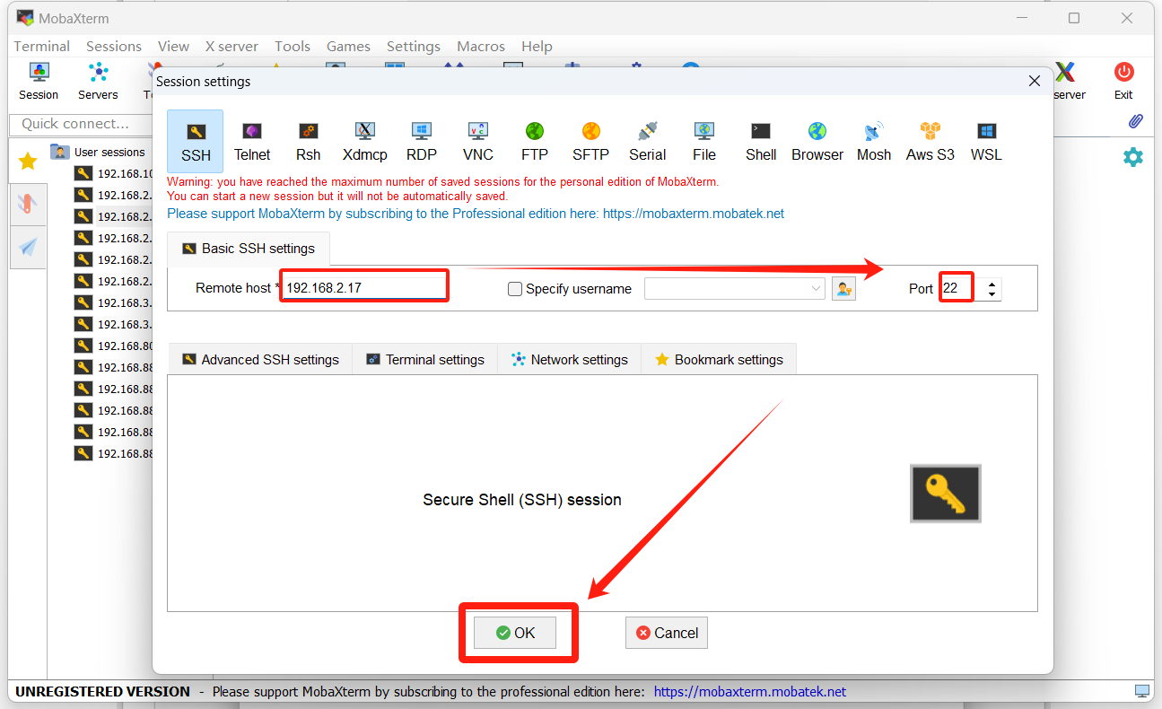
Task: Switch to the Network settings tab
Action: [x=569, y=359]
